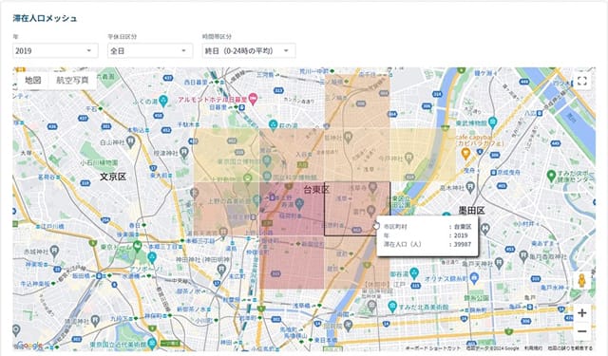Switch to 航空写真 satellite view
This screenshot has width=608, height=356.
coord(72,80)
